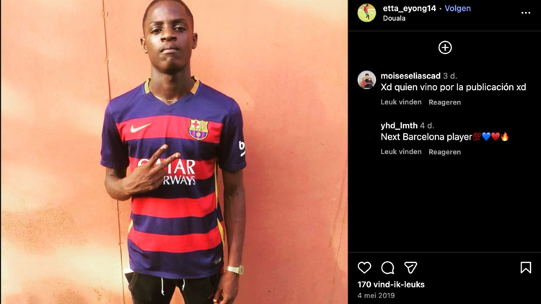The width and height of the screenshot is (541, 304).
Task: Click the main photo of the post
Action: 174,152
